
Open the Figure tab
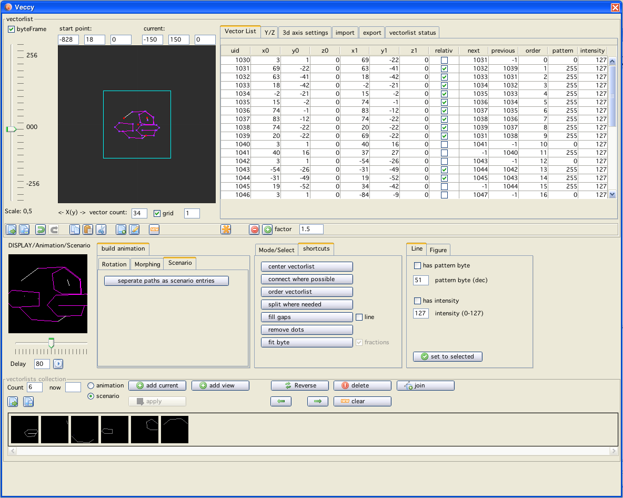tap(438, 250)
